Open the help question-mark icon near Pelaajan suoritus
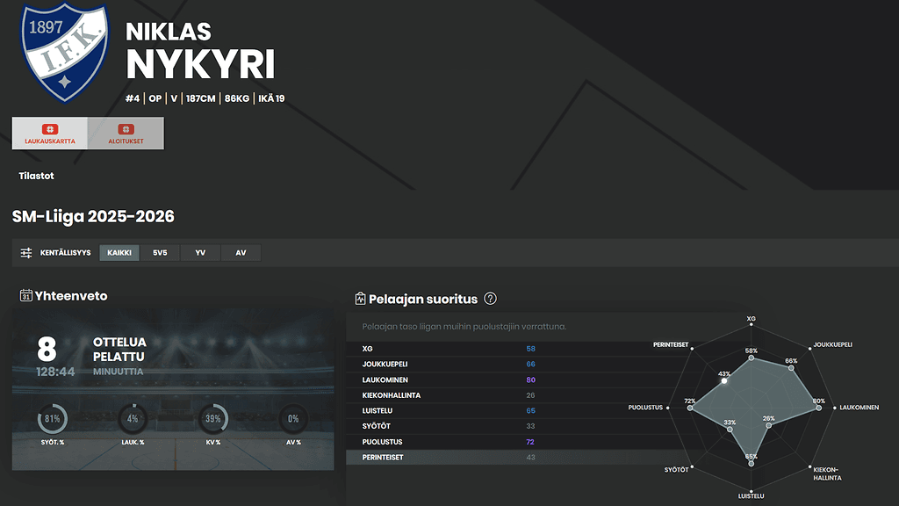This screenshot has width=899, height=506. [x=490, y=300]
